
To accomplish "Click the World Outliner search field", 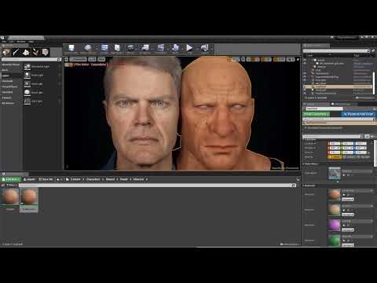I will pyautogui.click(x=336, y=51).
